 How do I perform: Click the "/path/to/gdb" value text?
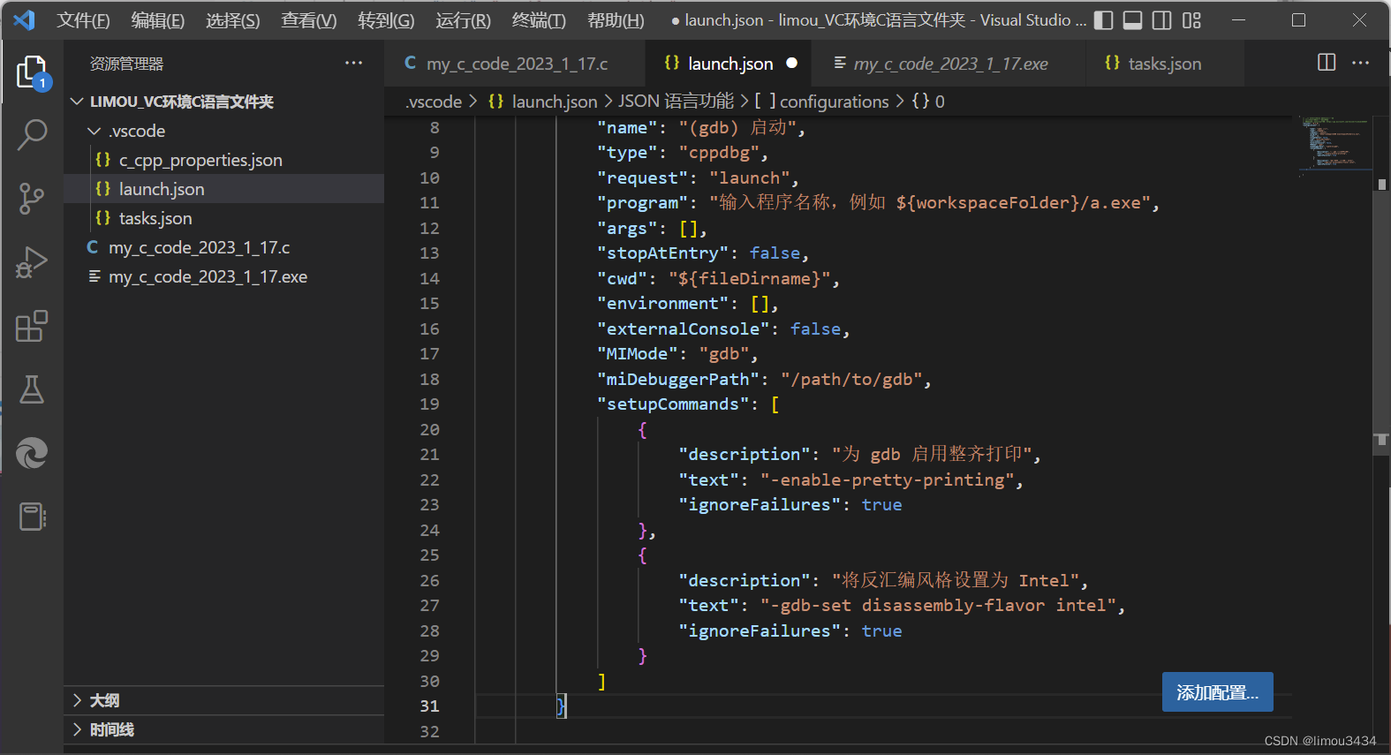coord(851,380)
